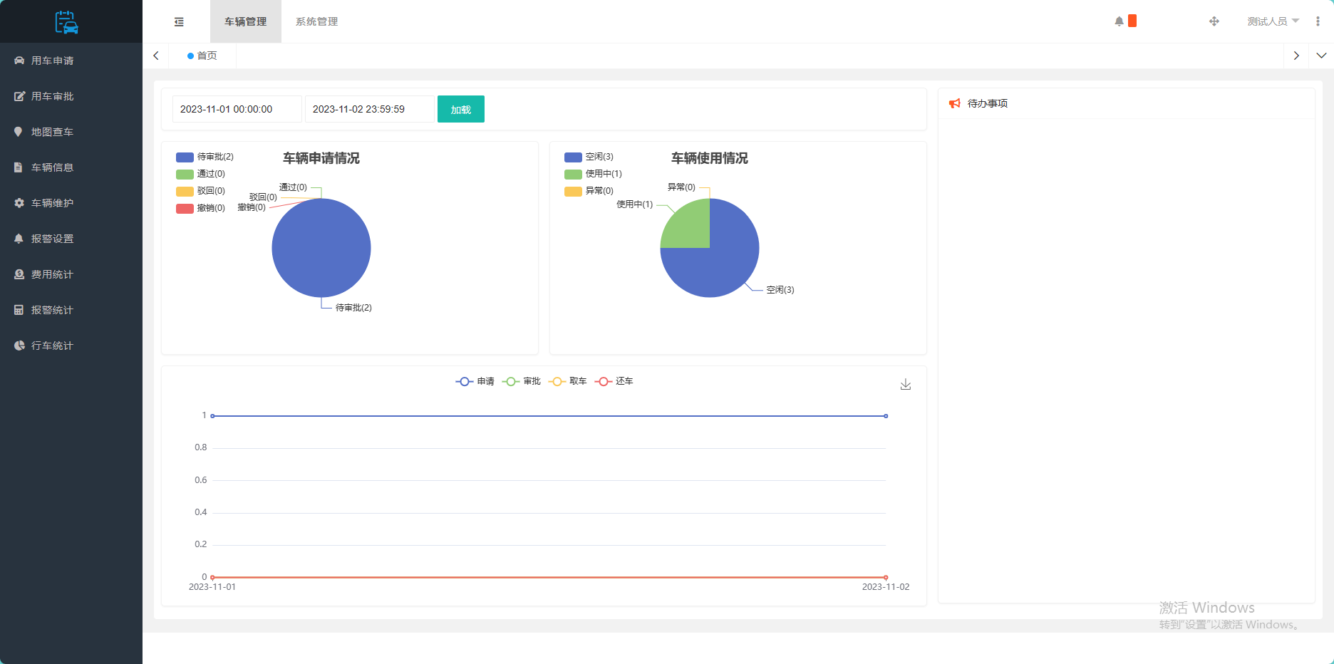Toggle 申请 series in line chart legend
Screen dimensions: 1334x664
pos(475,381)
